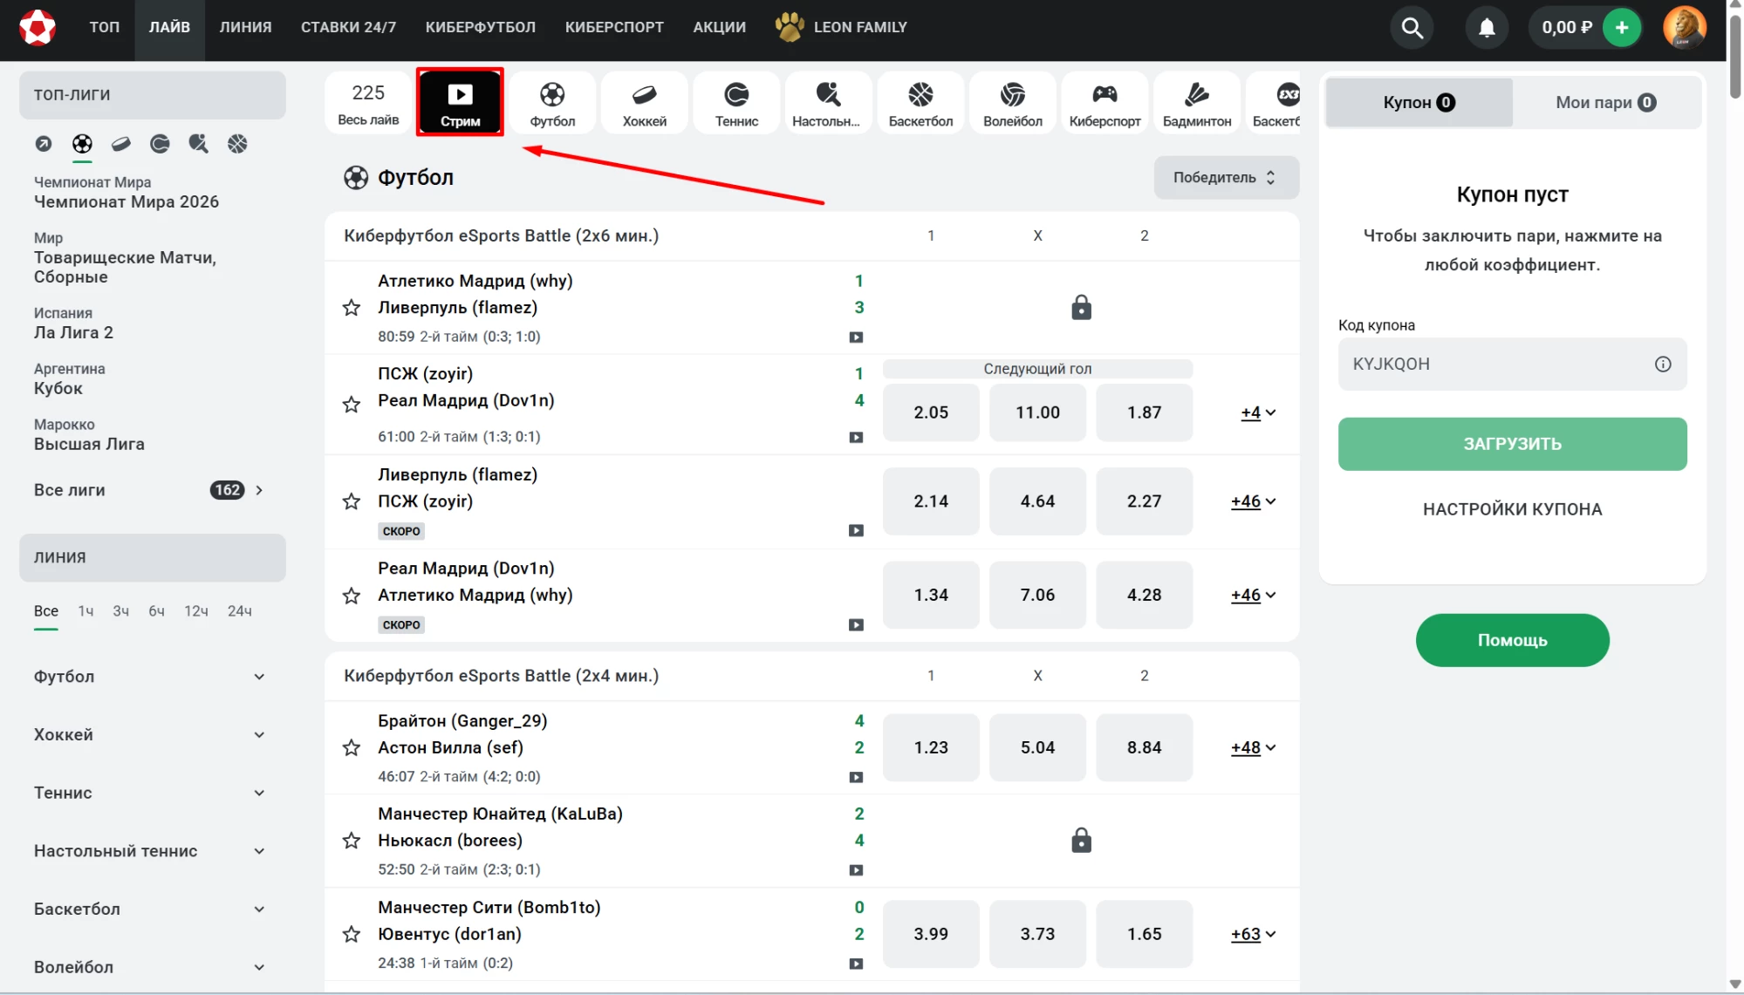Favorite the Ливерпуль (flamez) vs ПСЖ match
This screenshot has height=995, width=1744.
coord(352,501)
